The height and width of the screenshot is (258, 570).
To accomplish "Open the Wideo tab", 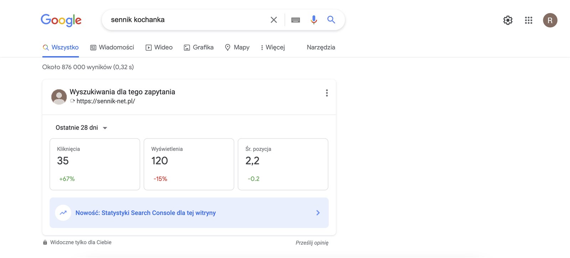I will 159,48.
